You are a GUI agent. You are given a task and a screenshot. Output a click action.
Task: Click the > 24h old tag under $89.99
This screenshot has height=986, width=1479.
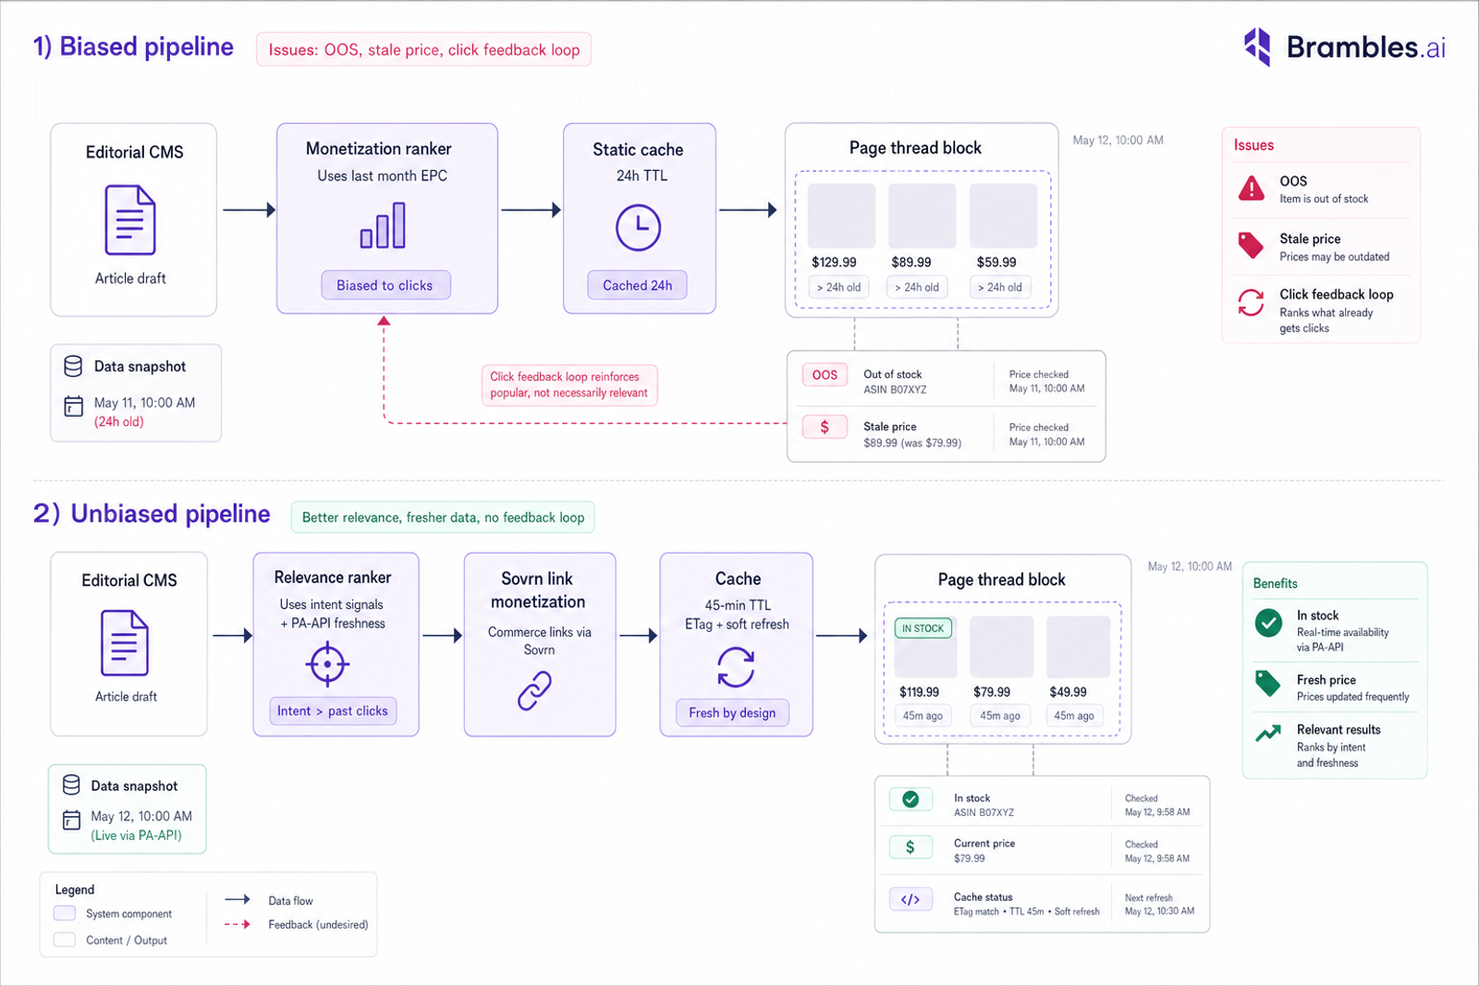click(x=917, y=287)
